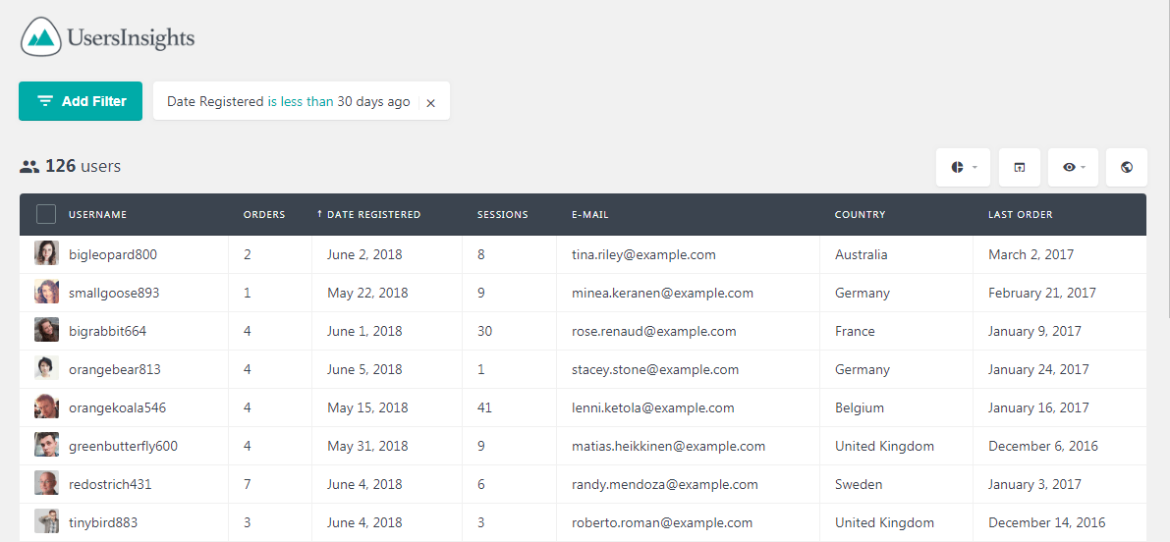Open the eye column visibility dropdown
1170x542 pixels.
(1073, 167)
